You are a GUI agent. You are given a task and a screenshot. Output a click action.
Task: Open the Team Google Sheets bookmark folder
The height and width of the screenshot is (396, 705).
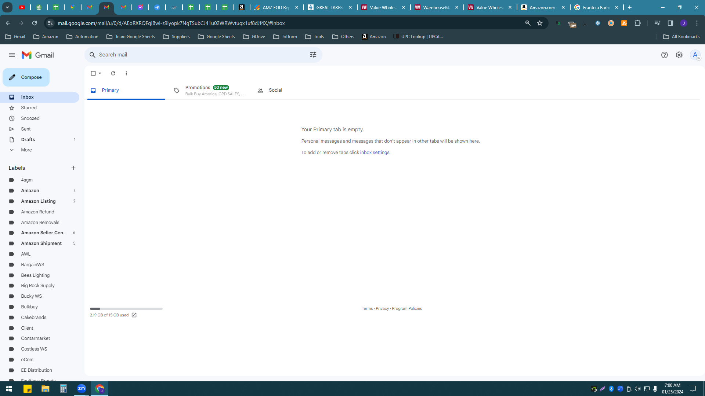tap(130, 37)
